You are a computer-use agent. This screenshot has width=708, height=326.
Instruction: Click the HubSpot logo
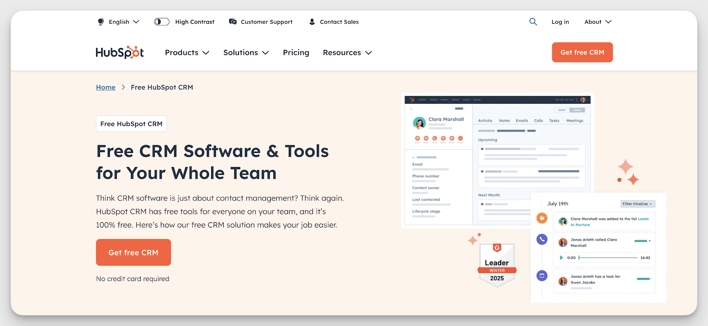(x=120, y=52)
